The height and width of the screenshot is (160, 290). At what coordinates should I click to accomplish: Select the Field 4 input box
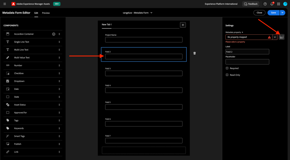(144, 90)
